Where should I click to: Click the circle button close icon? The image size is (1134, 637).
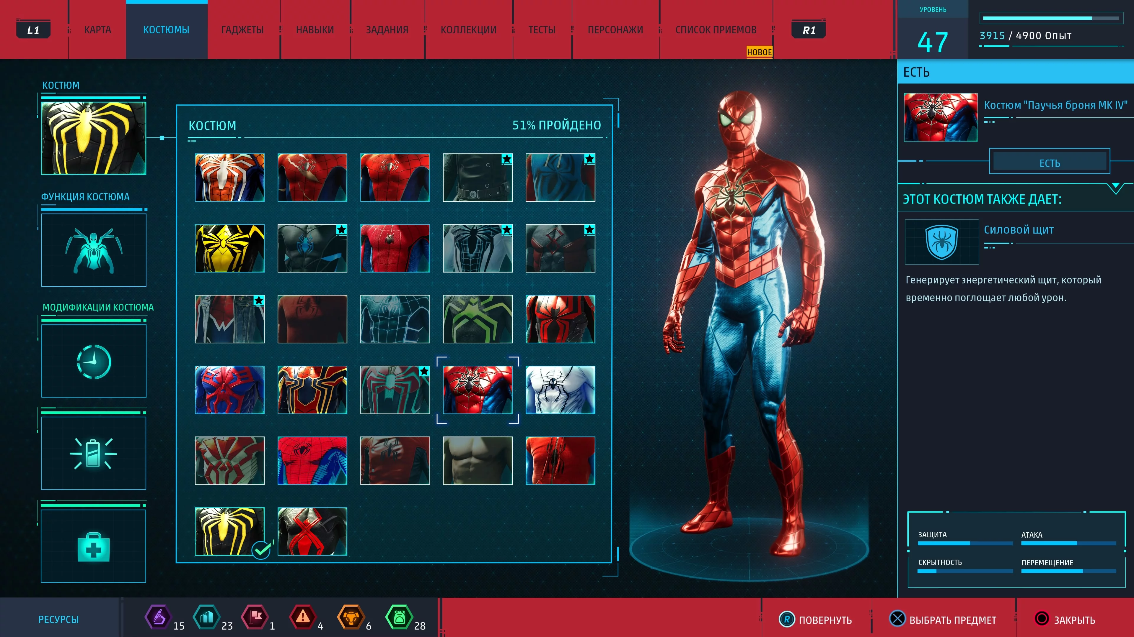pos(1042,618)
